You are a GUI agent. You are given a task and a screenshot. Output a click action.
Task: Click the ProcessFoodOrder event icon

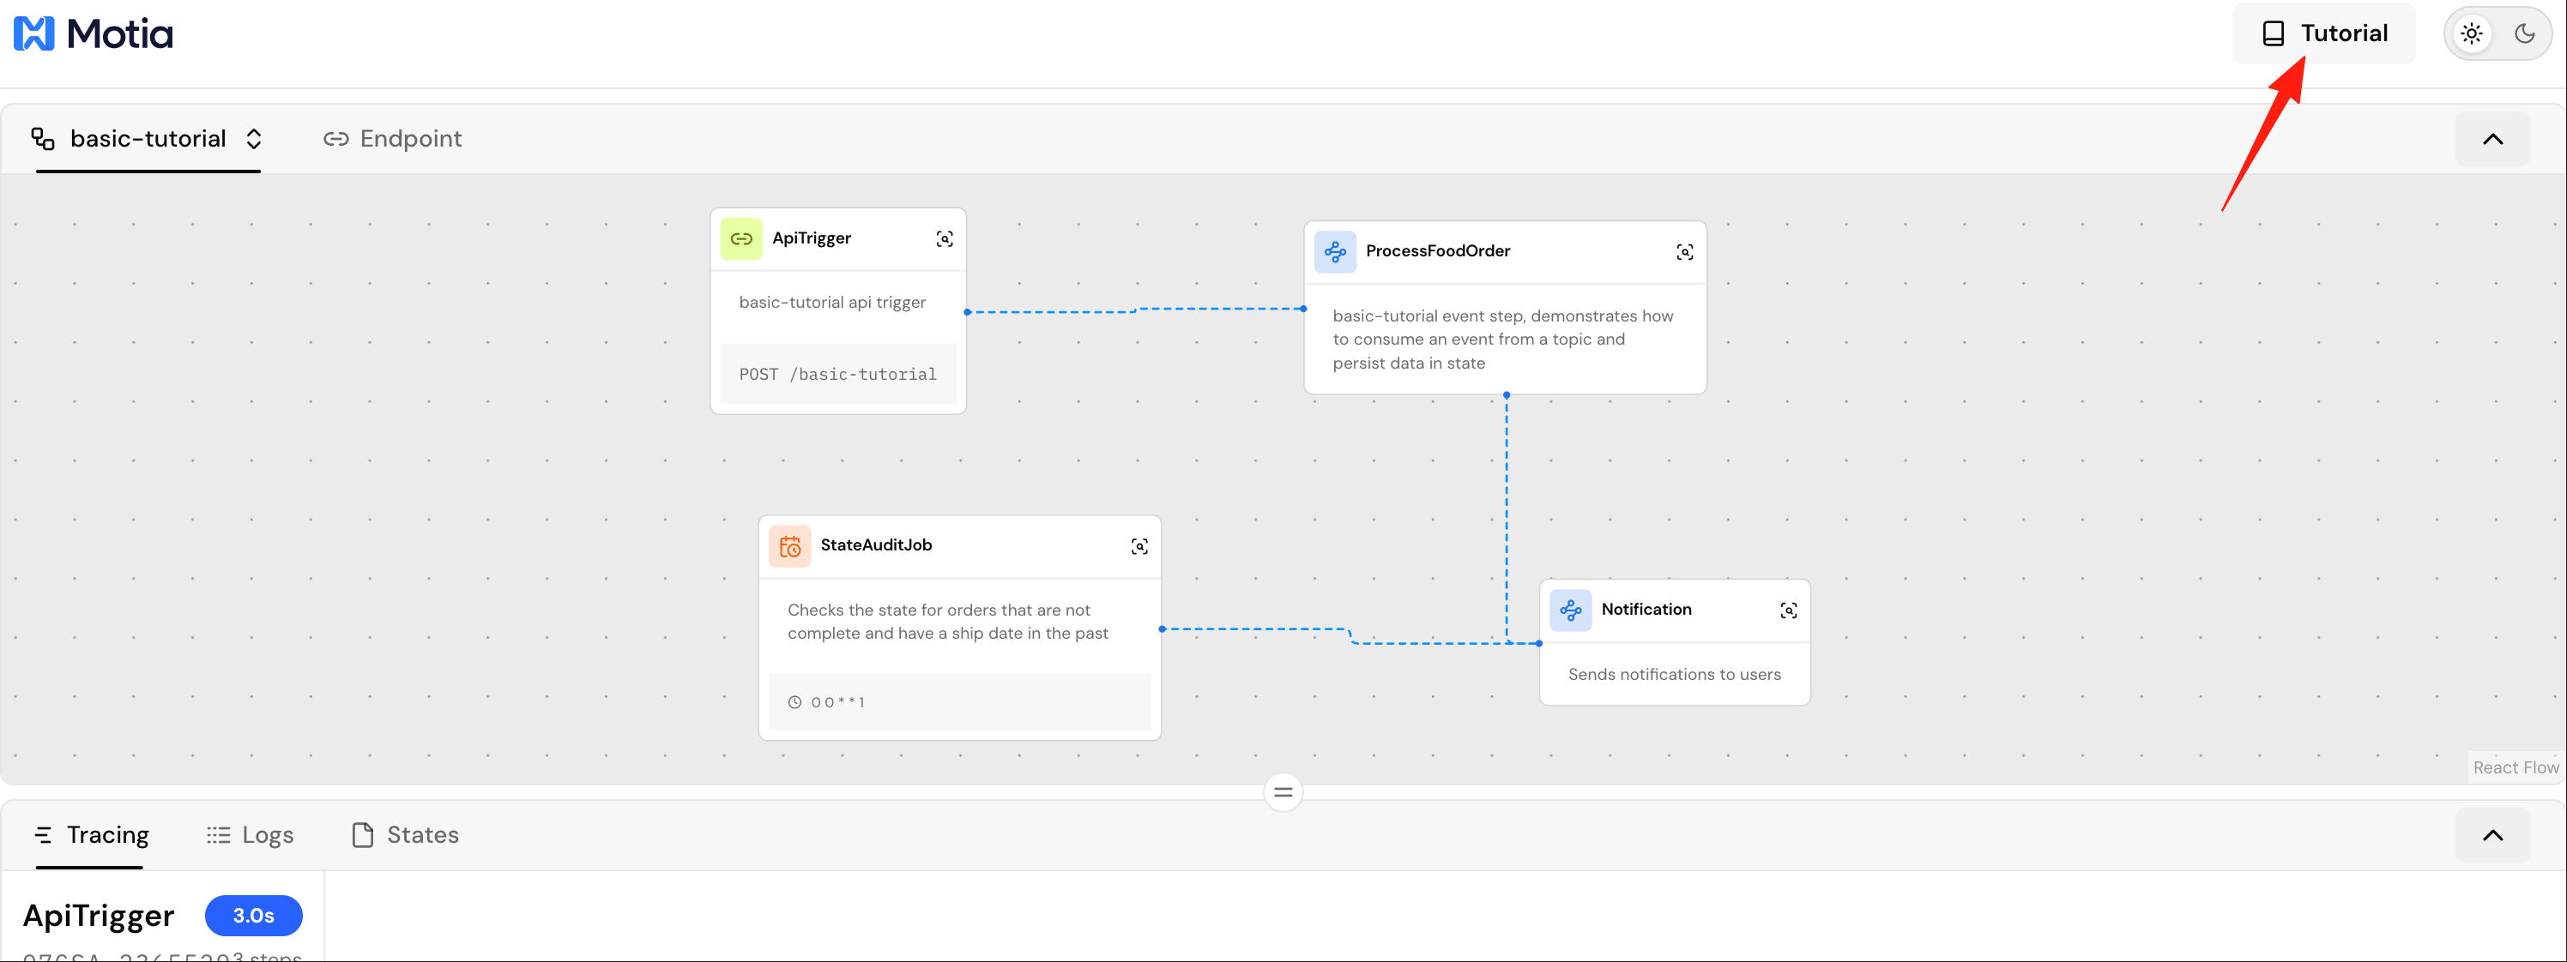click(1335, 252)
